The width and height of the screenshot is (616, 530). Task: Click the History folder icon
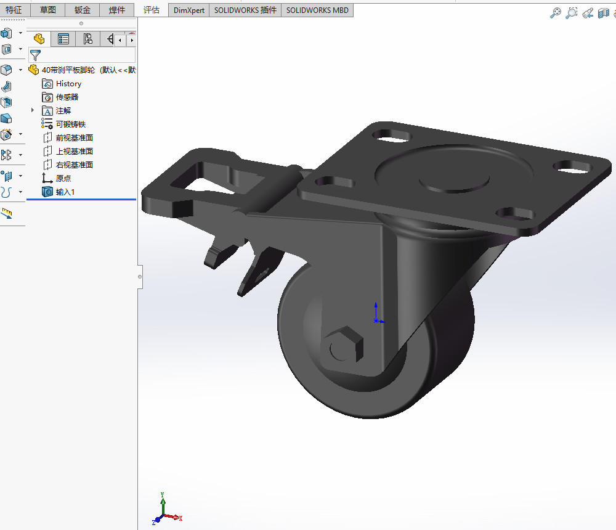pyautogui.click(x=47, y=84)
